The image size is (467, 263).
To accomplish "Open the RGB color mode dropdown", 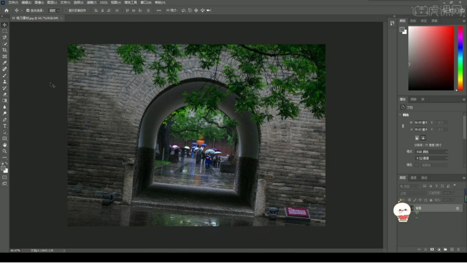I will [x=432, y=152].
